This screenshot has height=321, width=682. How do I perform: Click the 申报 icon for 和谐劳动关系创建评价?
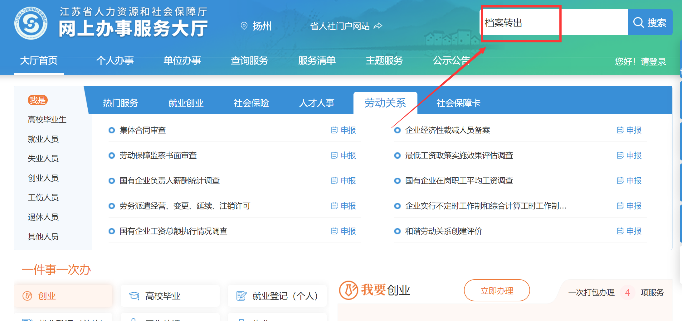coord(620,231)
